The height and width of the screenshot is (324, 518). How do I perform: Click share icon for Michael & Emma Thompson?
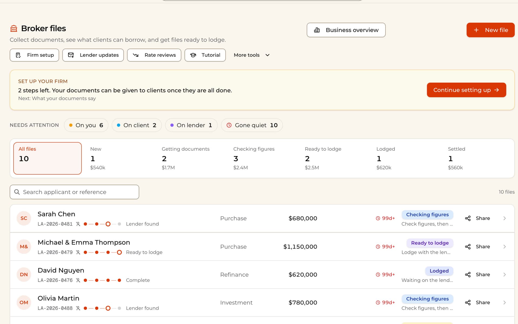tap(468, 247)
